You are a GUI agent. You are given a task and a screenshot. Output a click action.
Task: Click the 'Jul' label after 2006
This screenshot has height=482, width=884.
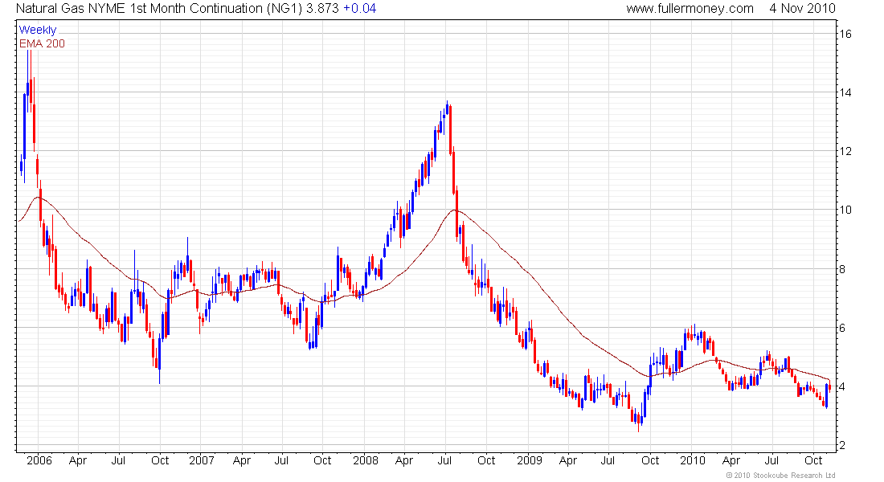[118, 460]
